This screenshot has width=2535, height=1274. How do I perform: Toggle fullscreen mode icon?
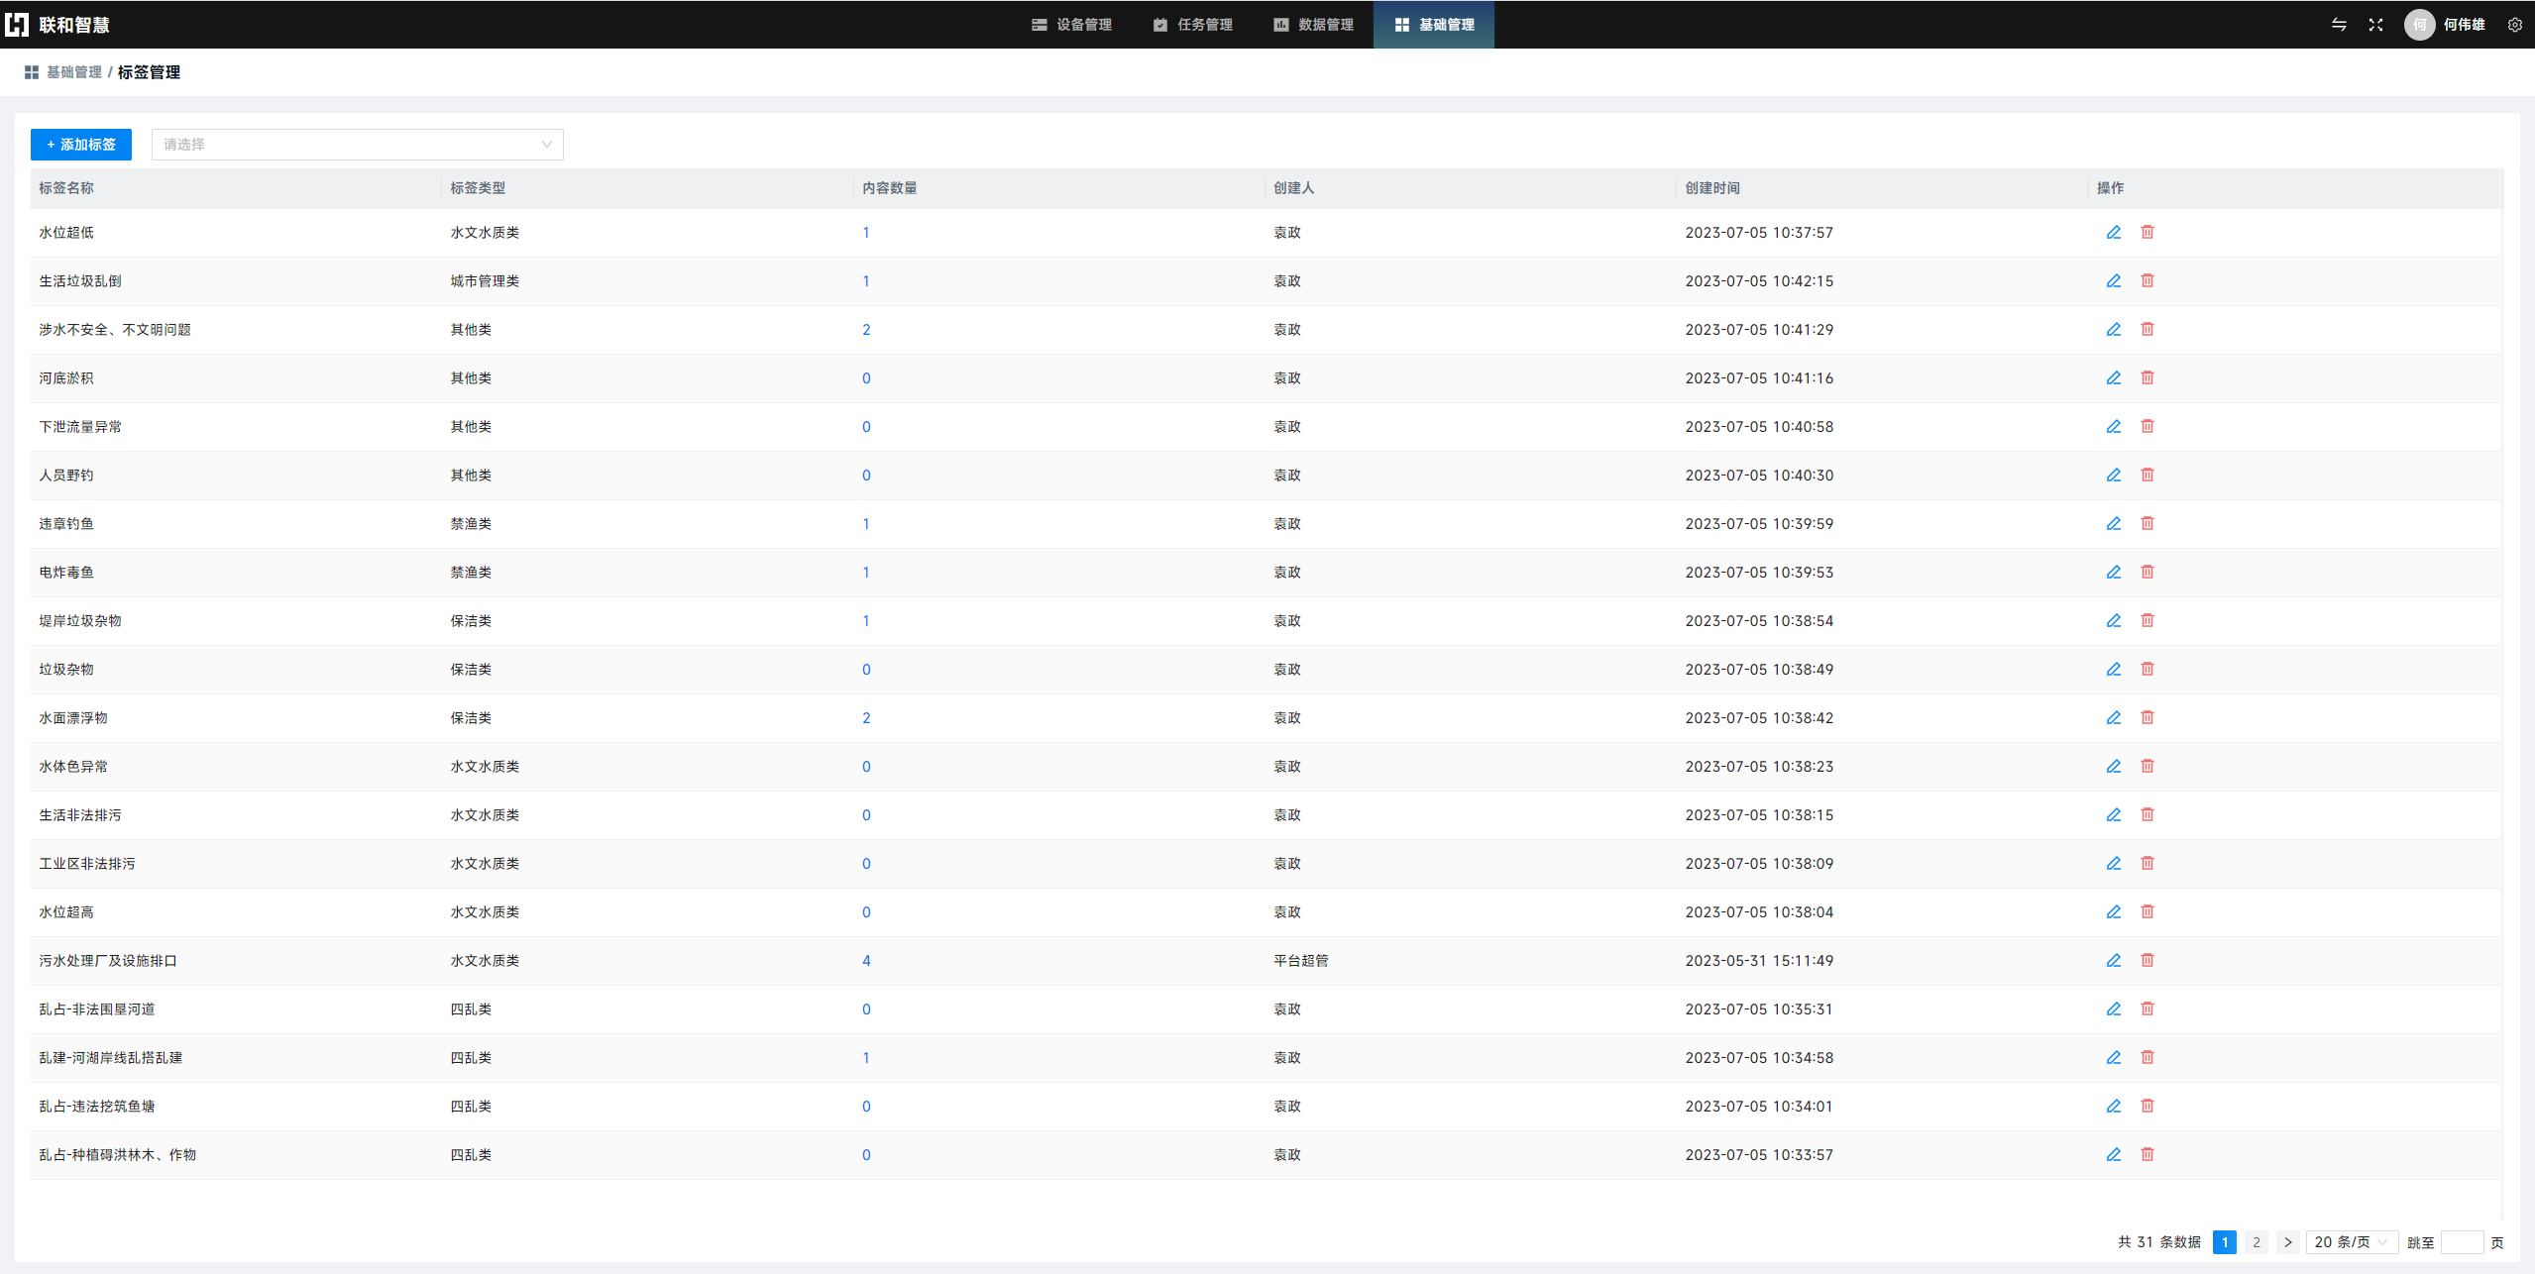click(x=2375, y=25)
